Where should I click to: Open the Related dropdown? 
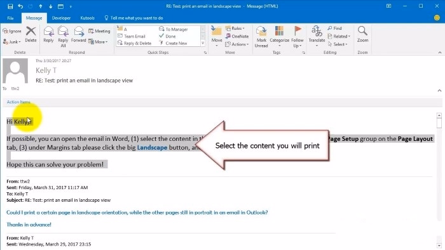tap(339, 36)
